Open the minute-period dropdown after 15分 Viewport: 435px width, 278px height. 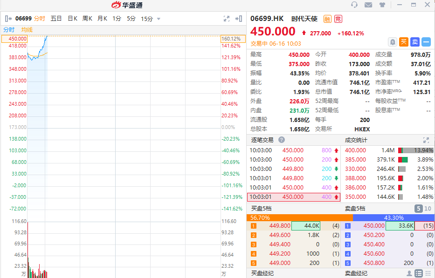159,19
